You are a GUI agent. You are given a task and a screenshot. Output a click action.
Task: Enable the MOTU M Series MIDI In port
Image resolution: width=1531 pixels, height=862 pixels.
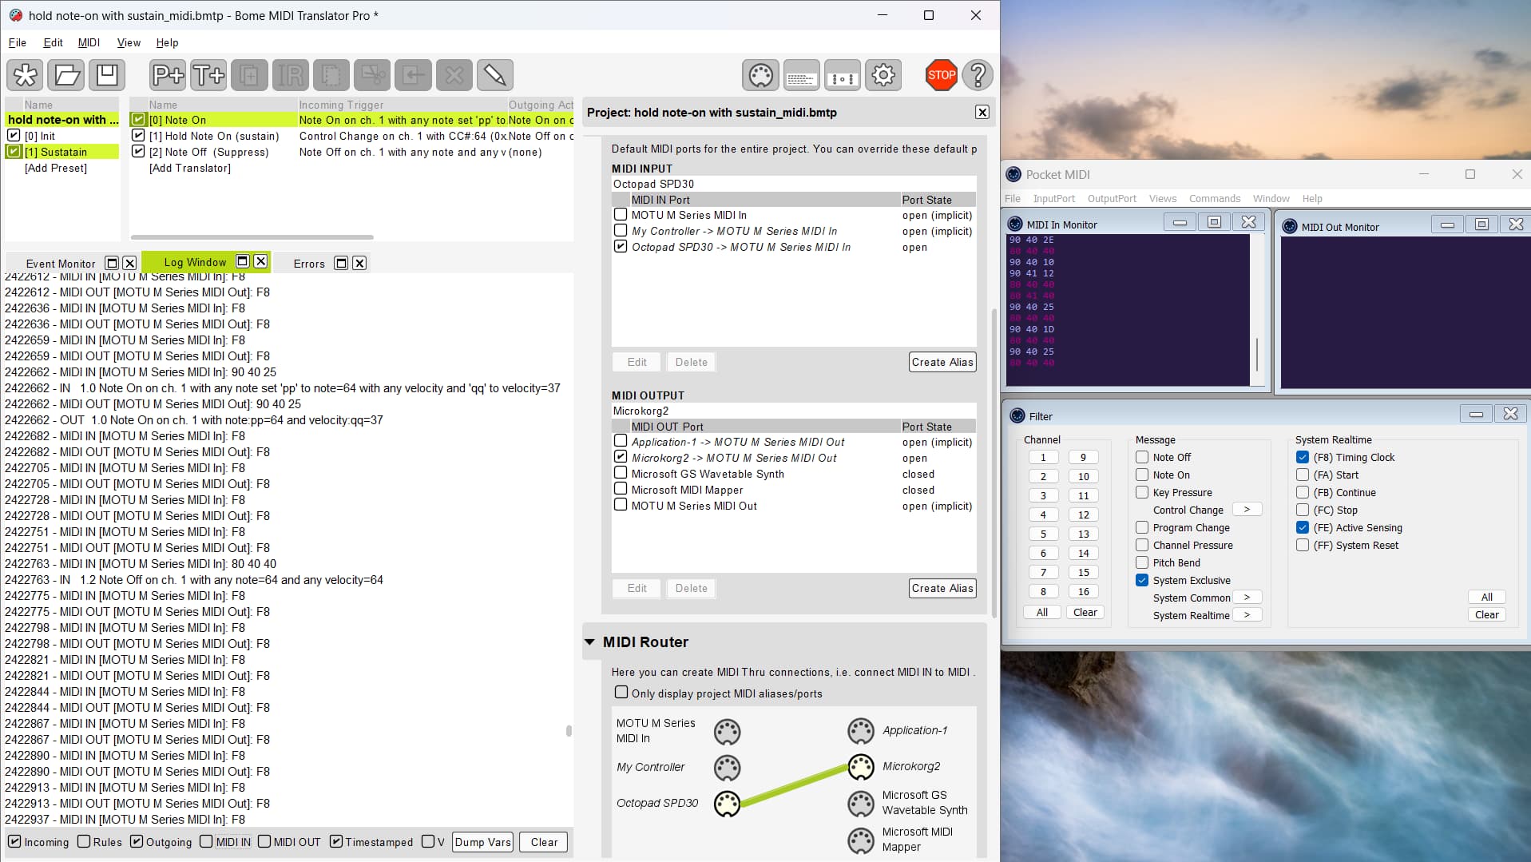coord(621,215)
